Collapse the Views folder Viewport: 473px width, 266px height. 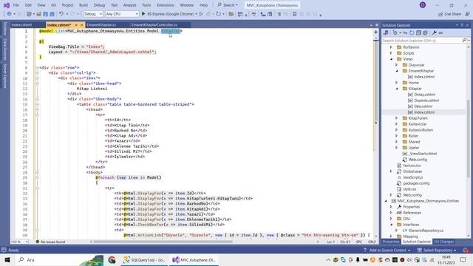[391, 59]
